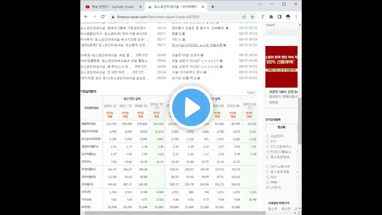
Task: Open '정관장 100% 당첨' ad text link
Action: tap(283, 92)
